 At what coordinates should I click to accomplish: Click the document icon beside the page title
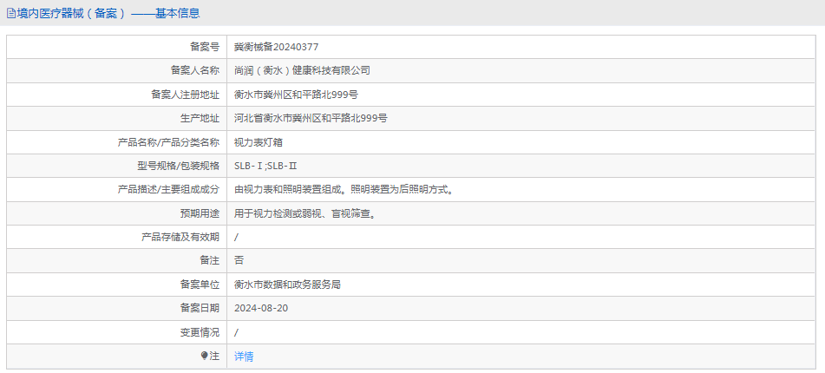tap(10, 13)
